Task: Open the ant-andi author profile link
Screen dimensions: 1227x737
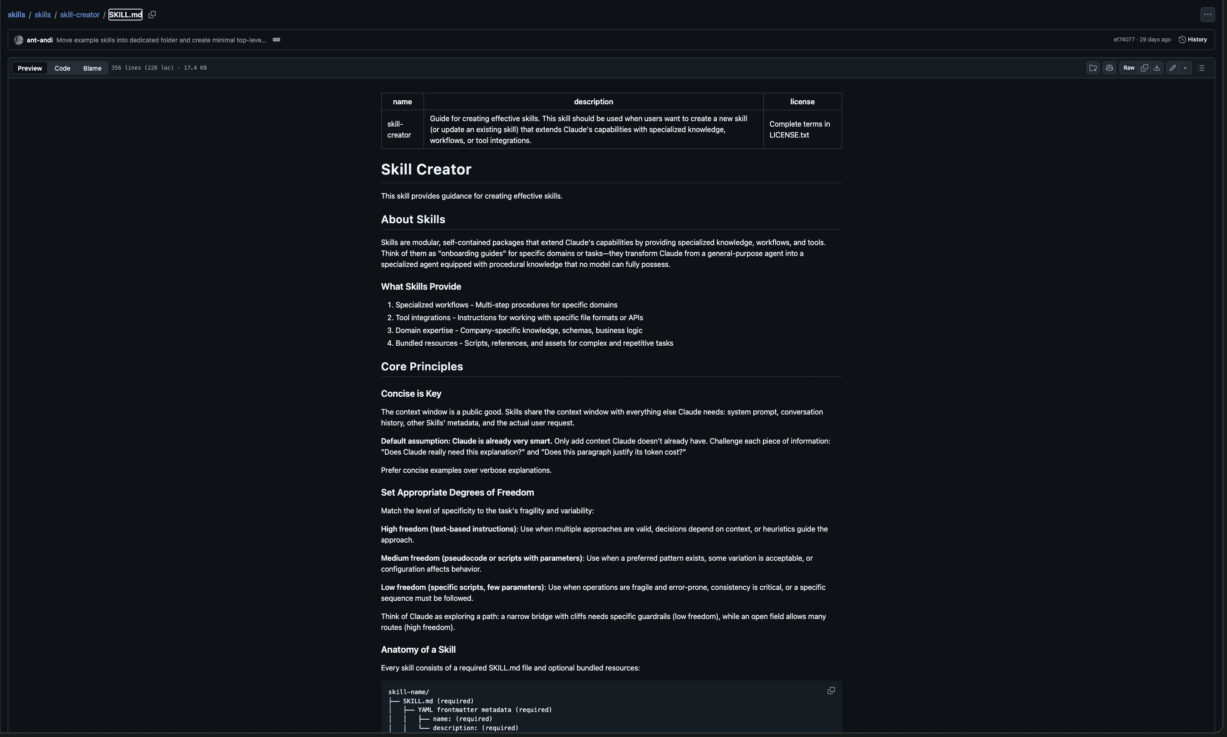Action: [40, 40]
